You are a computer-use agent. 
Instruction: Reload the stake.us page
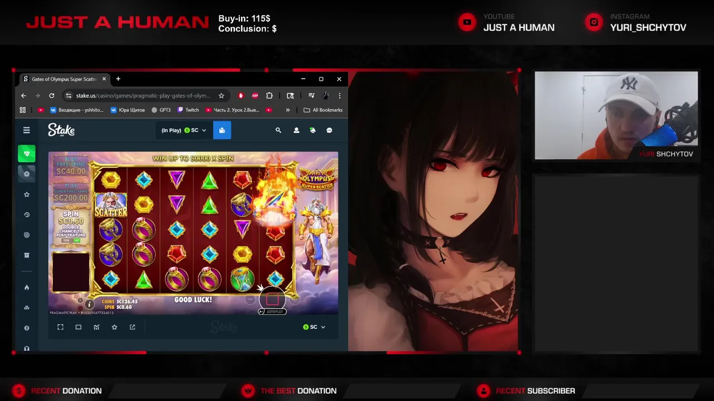pyautogui.click(x=51, y=96)
